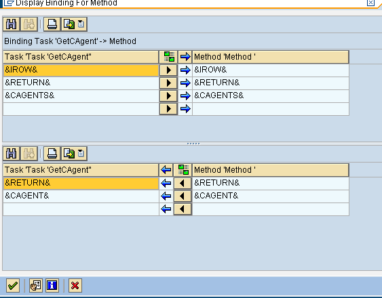Image resolution: width=382 pixels, height=298 pixels.
Task: Click the green grid icon in upper table header
Action: point(168,57)
